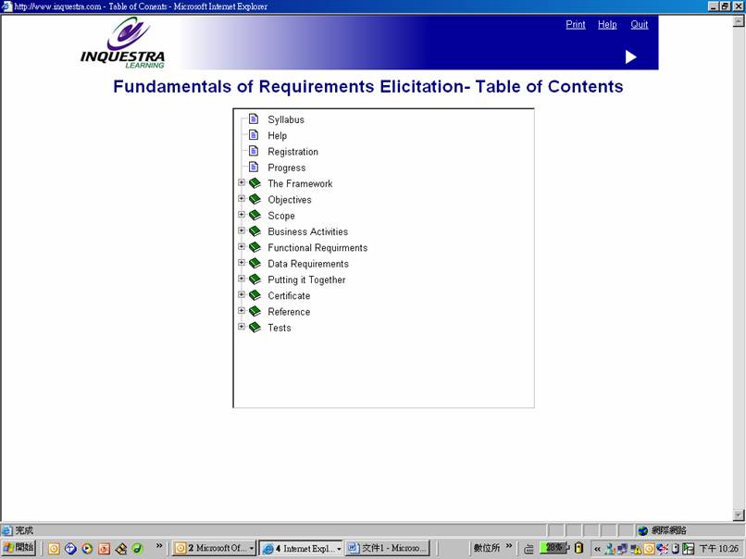Switch to Microsoft Office taskbar button
The width and height of the screenshot is (746, 559).
click(215, 548)
